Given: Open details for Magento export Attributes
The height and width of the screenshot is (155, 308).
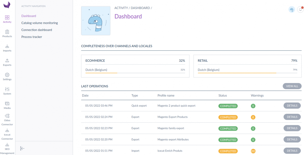Looking at the screenshot, I should (x=292, y=139).
